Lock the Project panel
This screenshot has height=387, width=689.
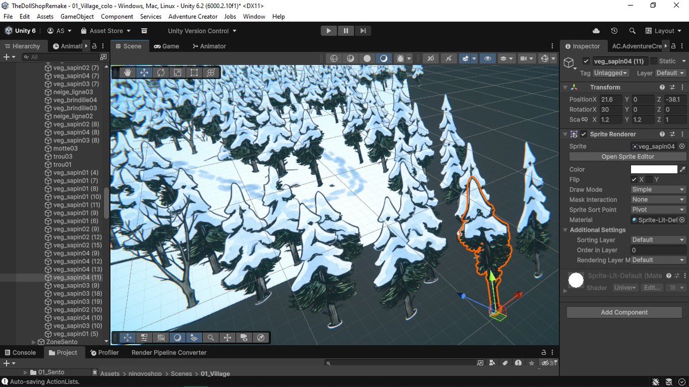[x=543, y=353]
